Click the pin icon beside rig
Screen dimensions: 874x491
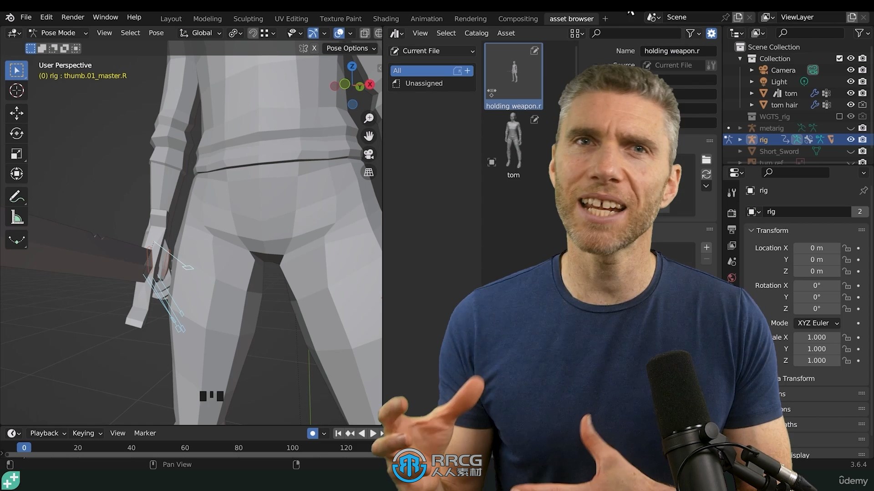tap(863, 190)
